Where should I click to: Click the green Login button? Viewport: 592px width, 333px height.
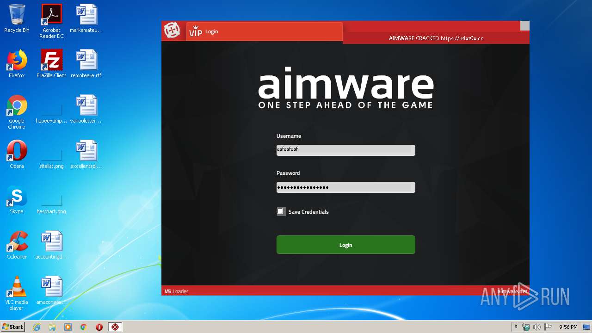point(346,245)
